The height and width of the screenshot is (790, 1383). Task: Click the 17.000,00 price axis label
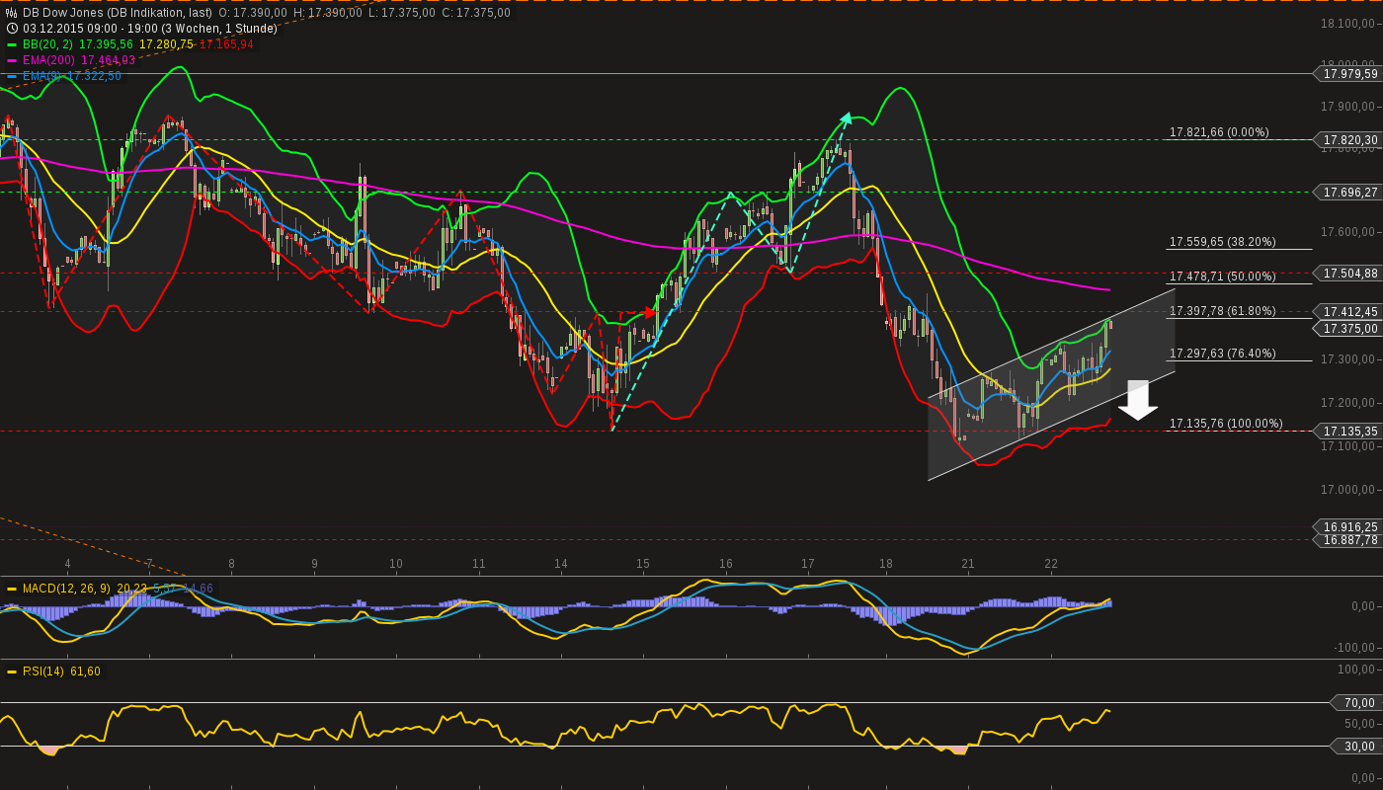1349,490
